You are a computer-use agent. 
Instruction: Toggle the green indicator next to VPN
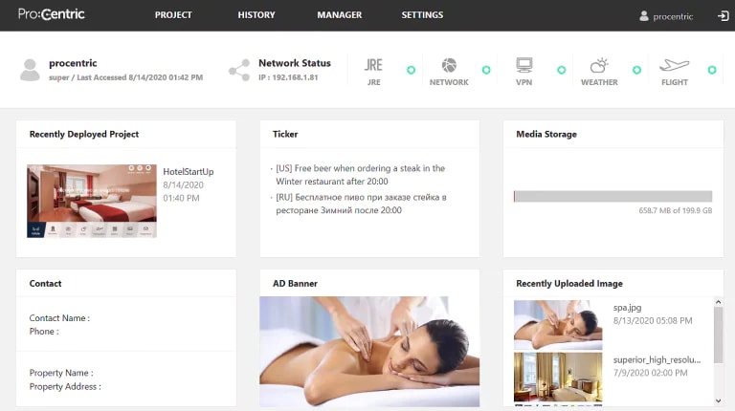pos(562,70)
